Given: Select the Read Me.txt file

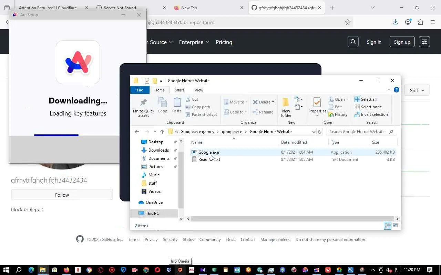Looking at the screenshot, I should click(293, 159).
